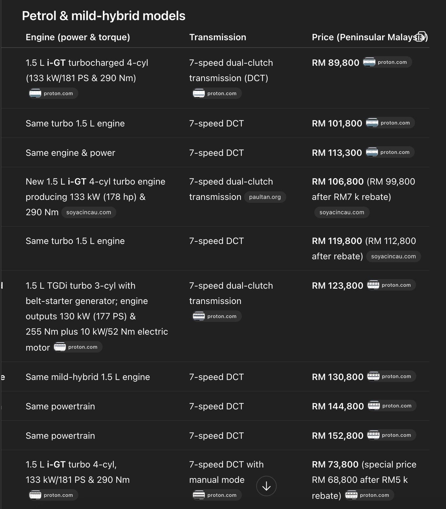Open paultan.org citation chip
Screen dimensions: 446x509
(x=265, y=197)
